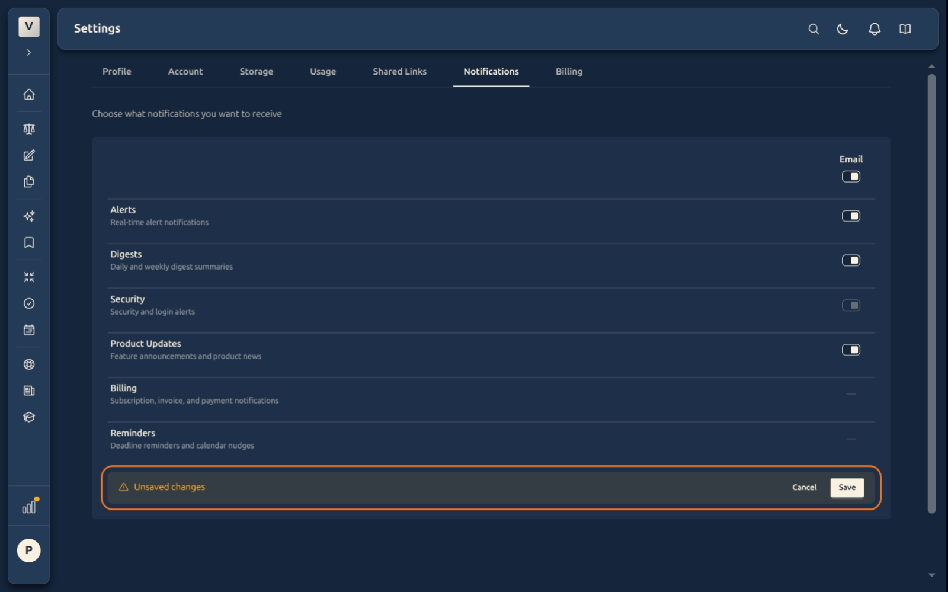948x592 pixels.
Task: Open the bar chart usage icon
Action: coord(29,507)
